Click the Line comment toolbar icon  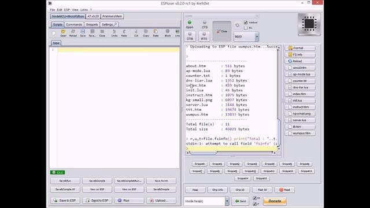pyautogui.click(x=177, y=33)
